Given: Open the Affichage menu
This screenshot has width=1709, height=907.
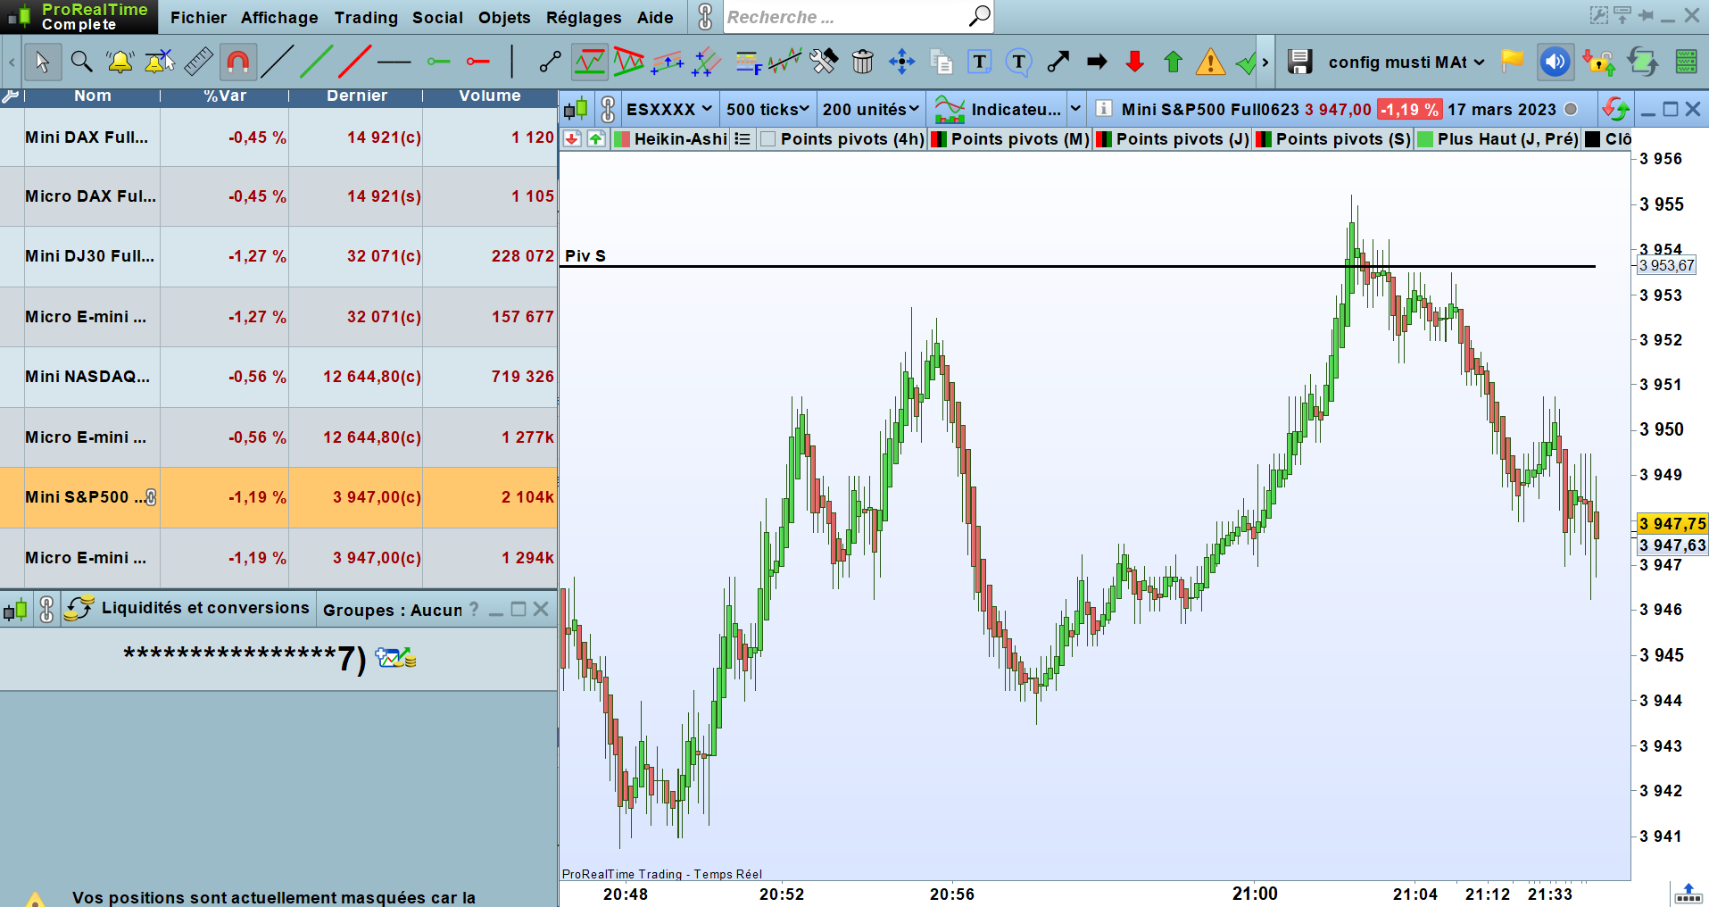Looking at the screenshot, I should [x=279, y=17].
